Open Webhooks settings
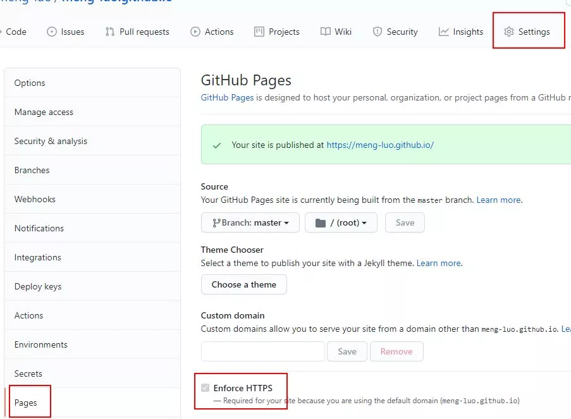 pos(92,199)
